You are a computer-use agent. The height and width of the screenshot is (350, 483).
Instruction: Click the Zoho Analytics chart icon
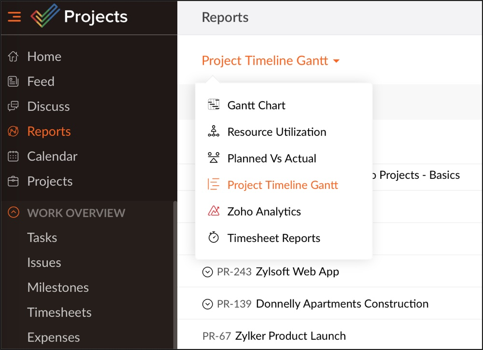click(213, 211)
